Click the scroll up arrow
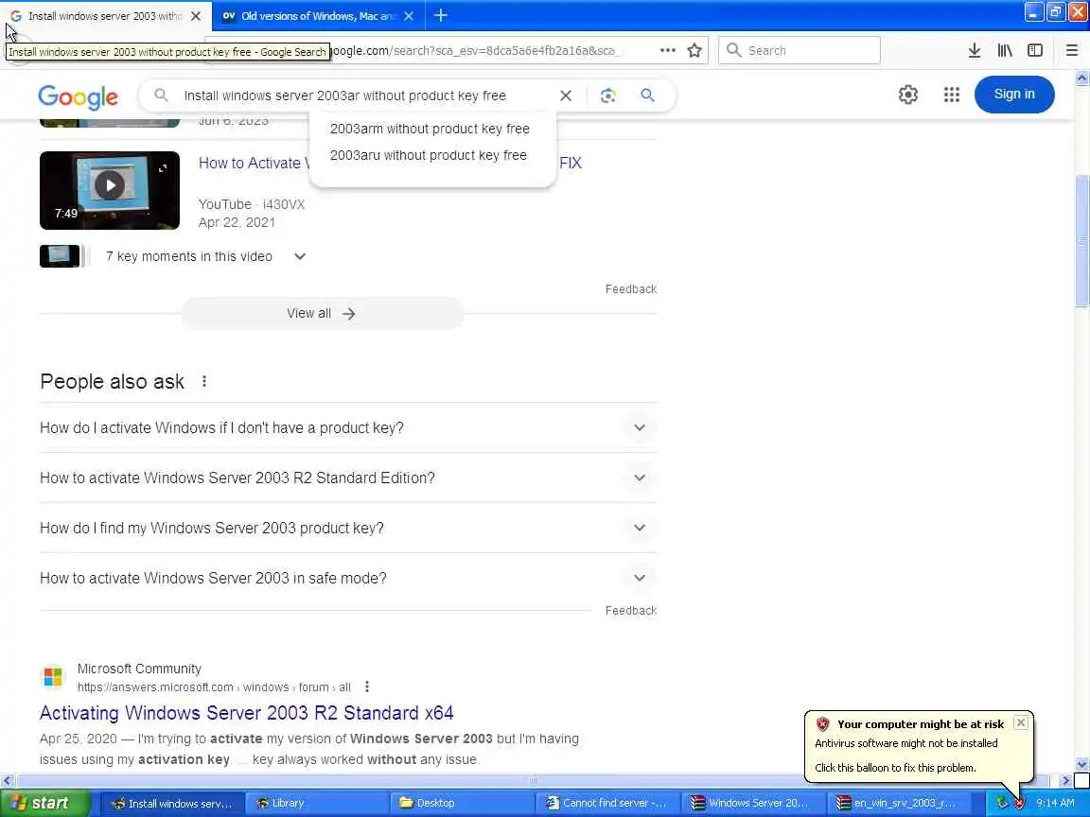 [x=1081, y=78]
